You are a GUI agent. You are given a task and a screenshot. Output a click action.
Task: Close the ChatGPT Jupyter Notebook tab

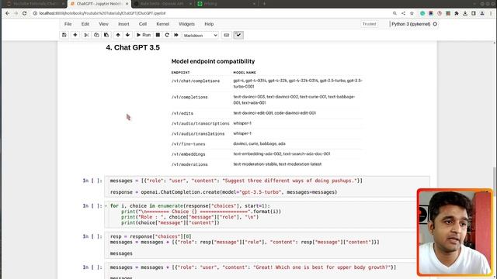point(127,4)
